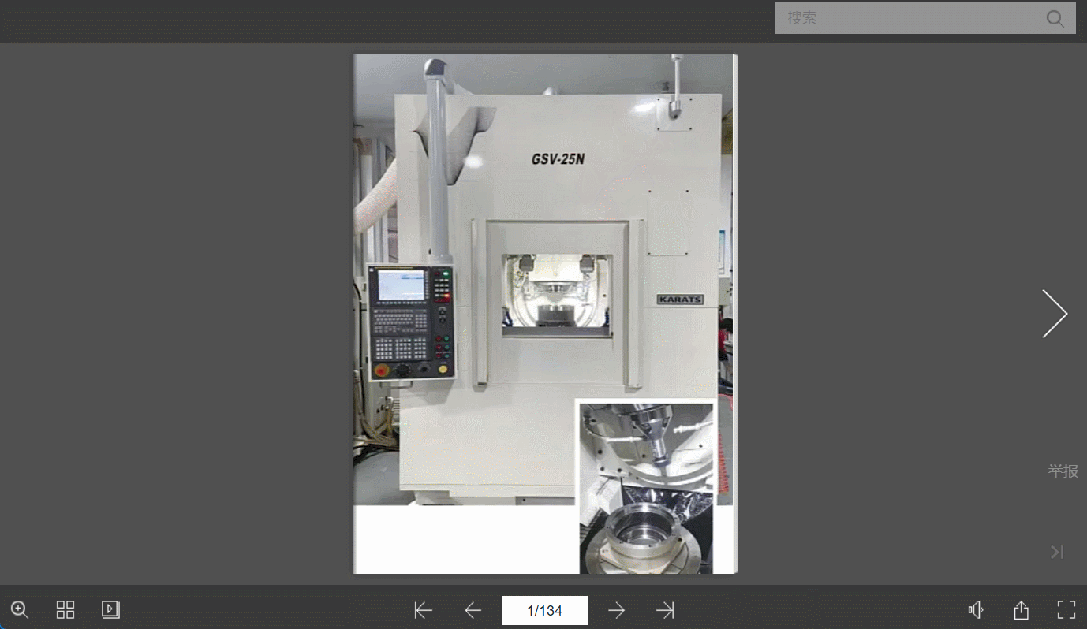Click the 举报 report link
Image resolution: width=1087 pixels, height=629 pixels.
[1063, 471]
